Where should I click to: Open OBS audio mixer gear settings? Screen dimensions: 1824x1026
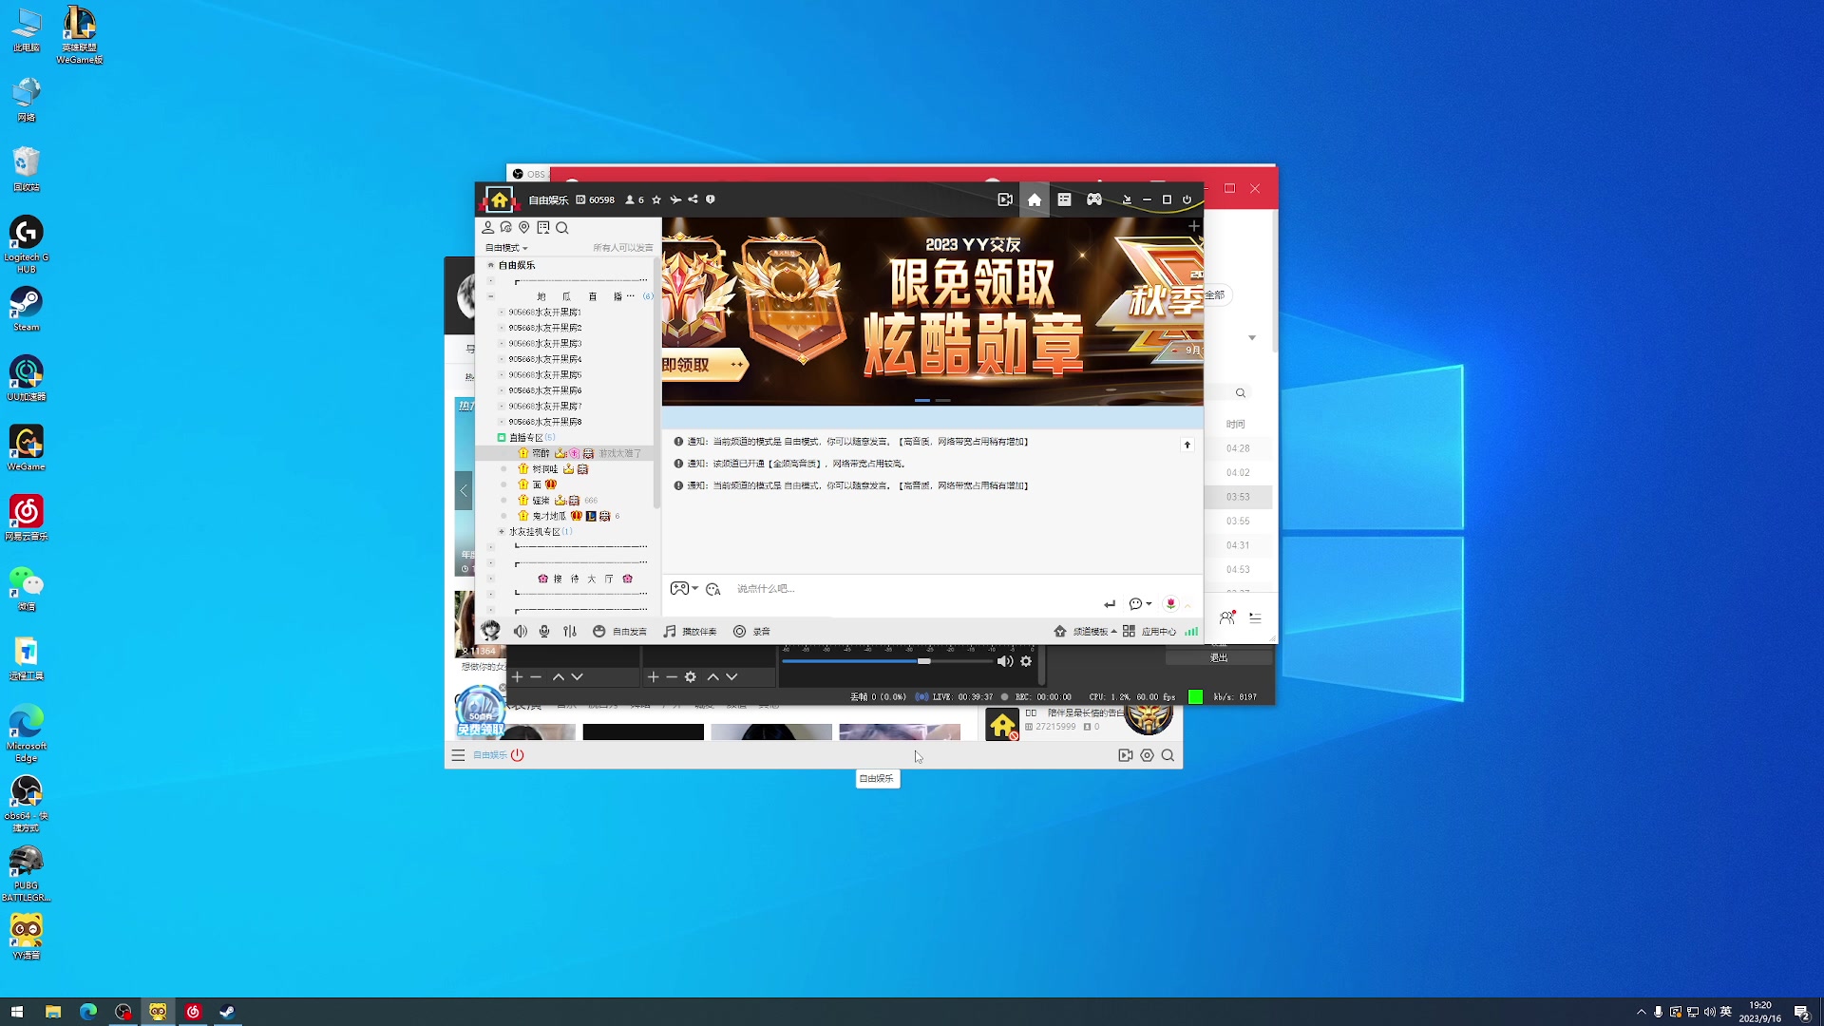pos(1026,661)
